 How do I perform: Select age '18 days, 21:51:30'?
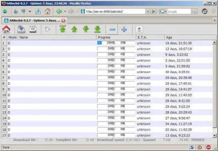point(178,43)
